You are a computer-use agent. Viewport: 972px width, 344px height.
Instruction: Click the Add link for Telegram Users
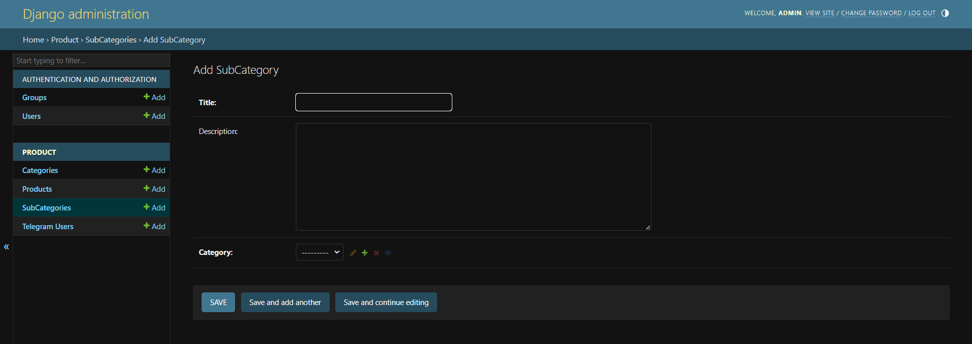154,226
